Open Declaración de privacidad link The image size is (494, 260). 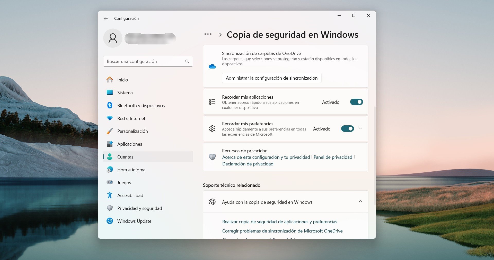pyautogui.click(x=248, y=164)
